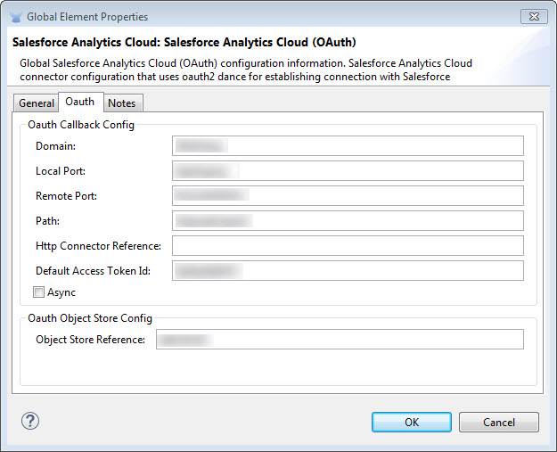The width and height of the screenshot is (557, 452).
Task: Click the Oauth Object Store Config label
Action: tap(90, 318)
